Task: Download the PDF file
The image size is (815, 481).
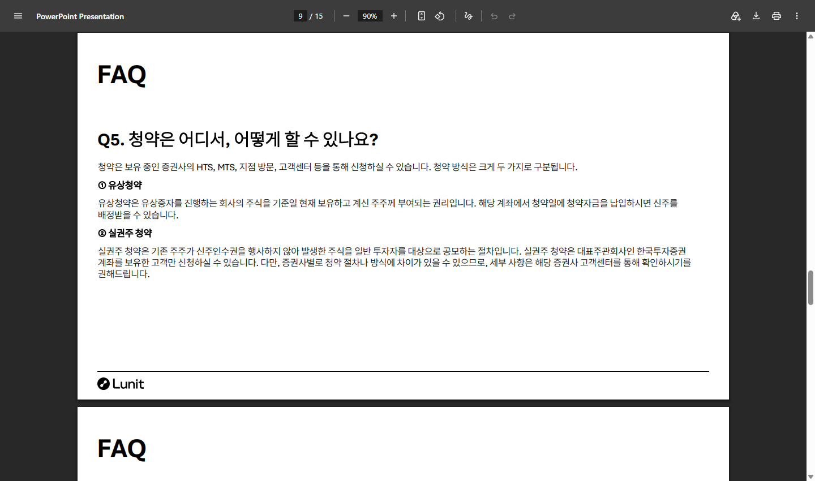Action: pyautogui.click(x=756, y=16)
